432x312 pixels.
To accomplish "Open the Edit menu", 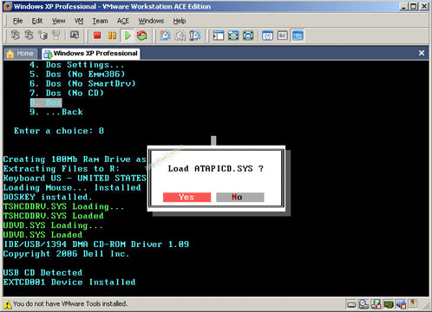I will (37, 21).
